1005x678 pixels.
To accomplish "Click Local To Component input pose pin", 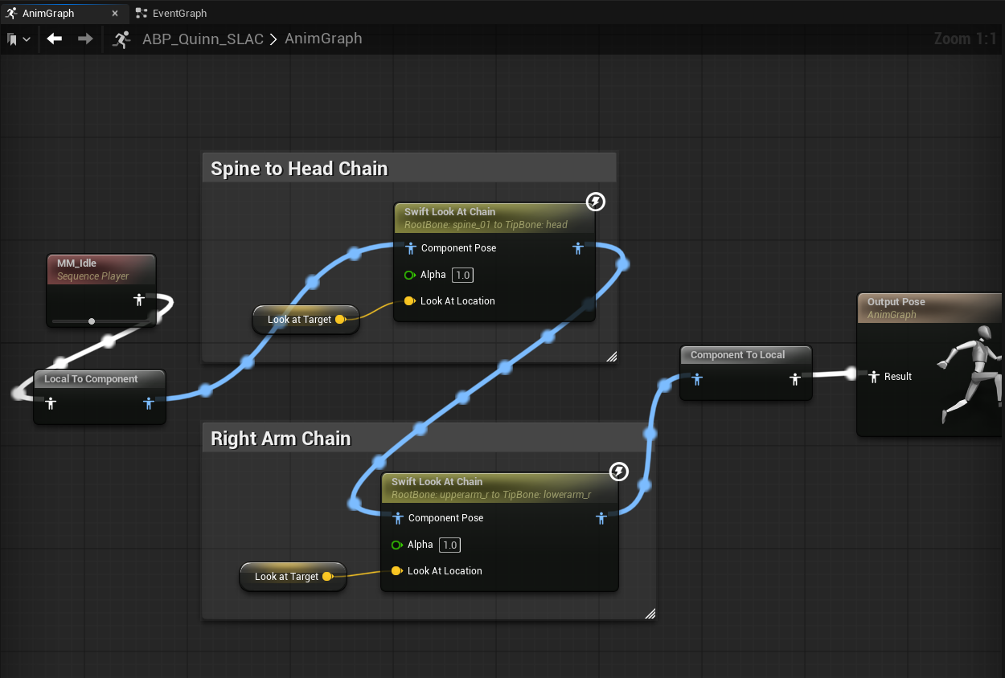I will coord(51,403).
